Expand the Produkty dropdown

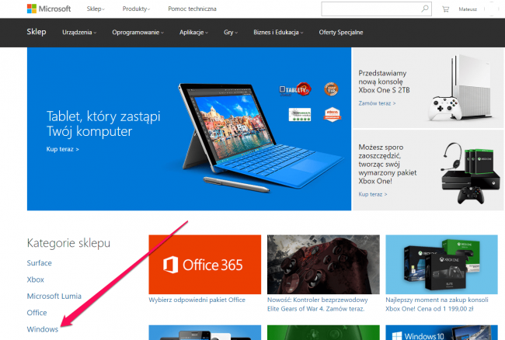(x=136, y=9)
